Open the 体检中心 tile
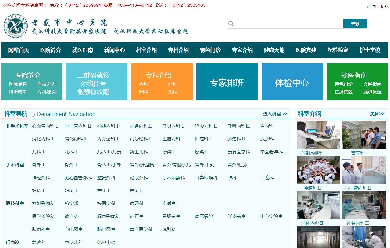Image resolution: width=390 pixels, height=248 pixels. tap(292, 83)
